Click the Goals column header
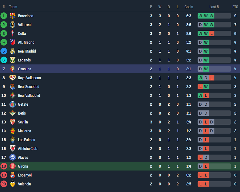 point(189,7)
